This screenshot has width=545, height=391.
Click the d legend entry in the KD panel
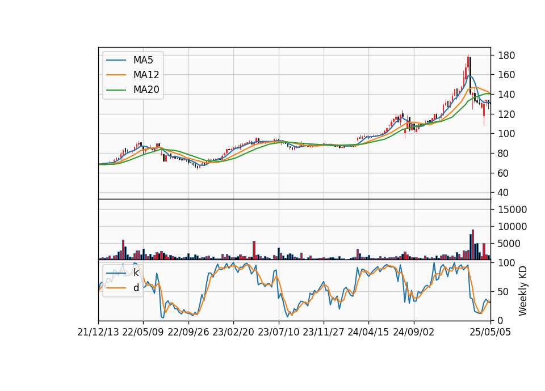(x=136, y=288)
